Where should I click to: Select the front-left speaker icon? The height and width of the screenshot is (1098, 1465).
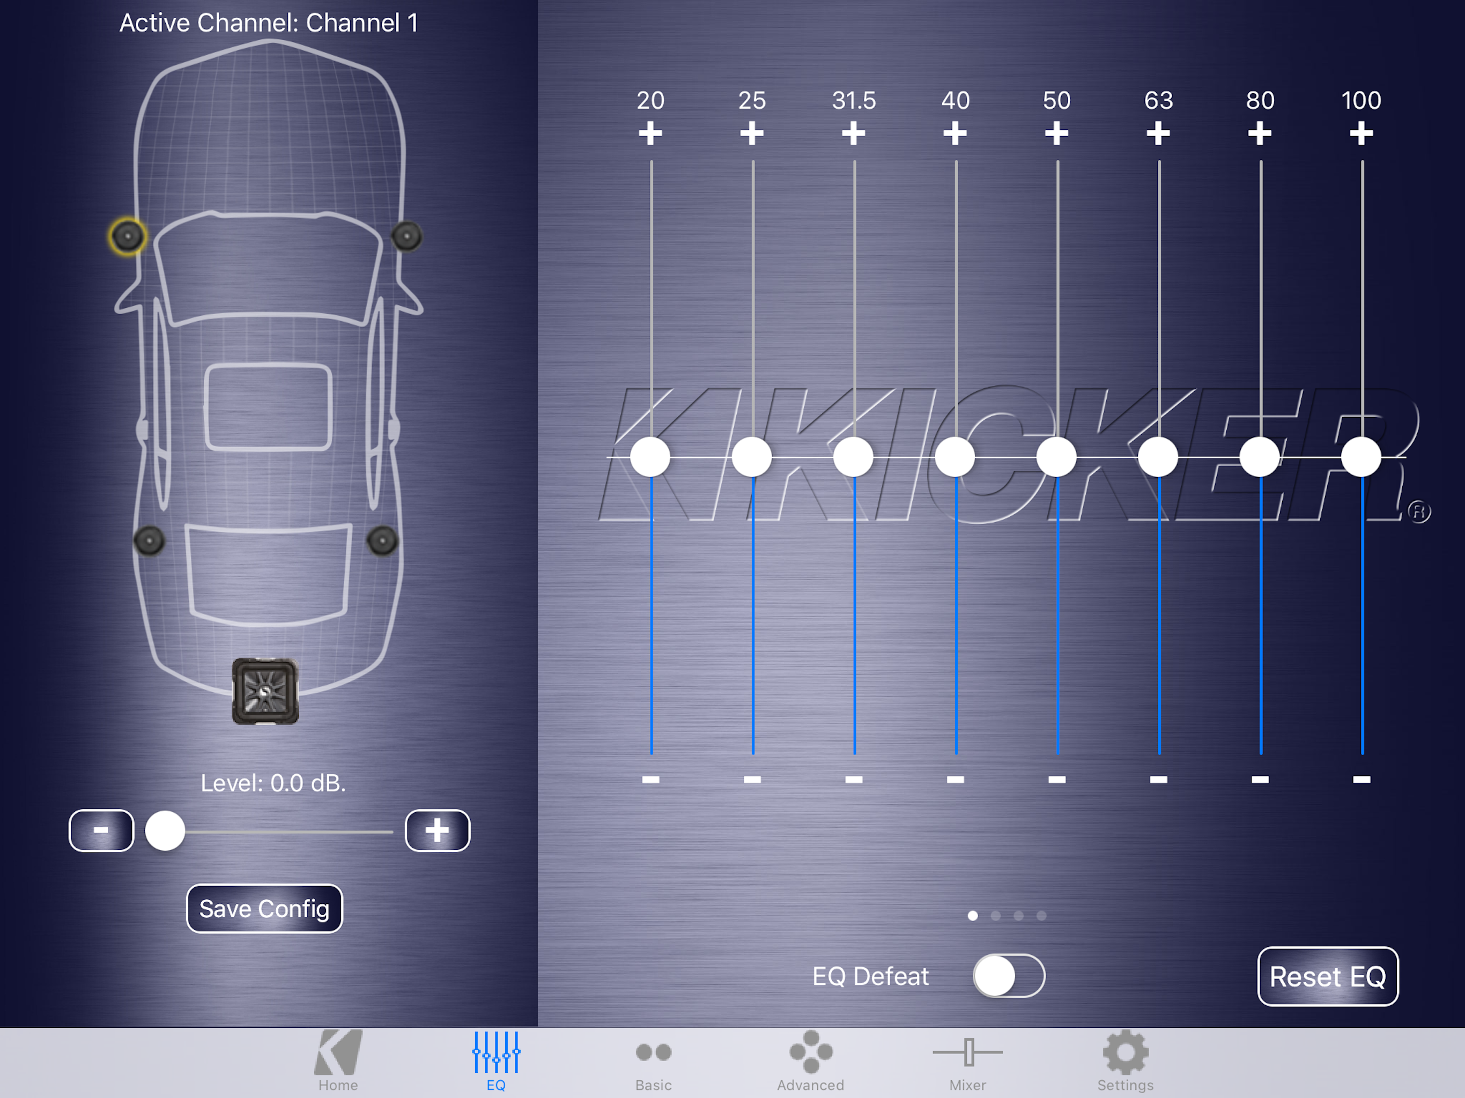[x=127, y=236]
